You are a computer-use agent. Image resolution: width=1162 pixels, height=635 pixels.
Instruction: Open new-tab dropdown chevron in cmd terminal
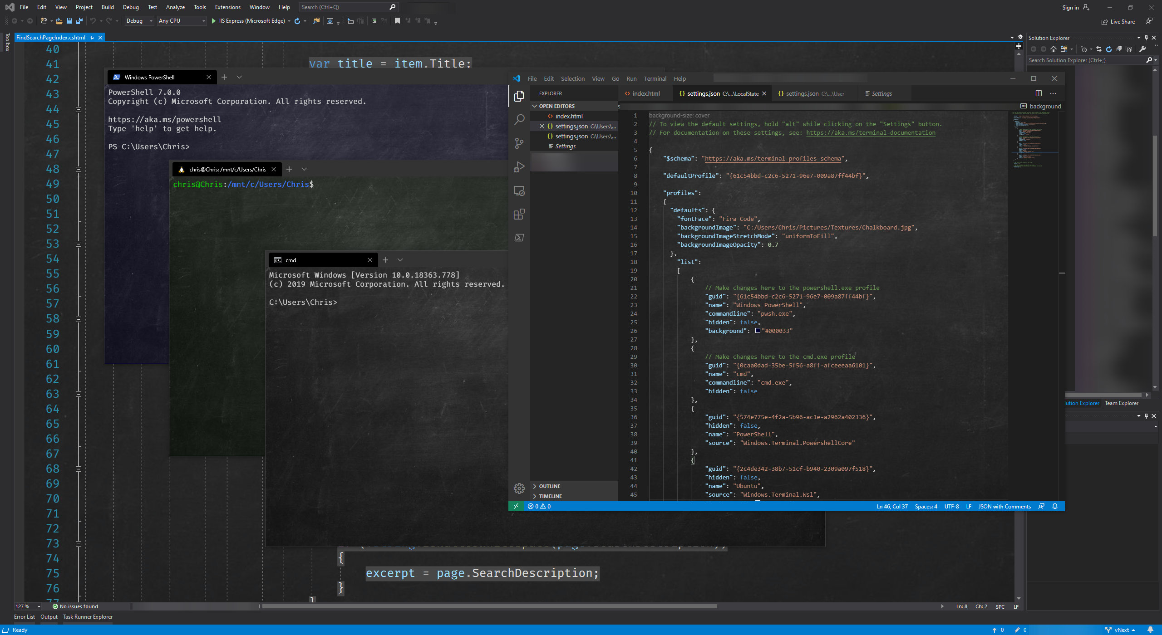coord(400,260)
